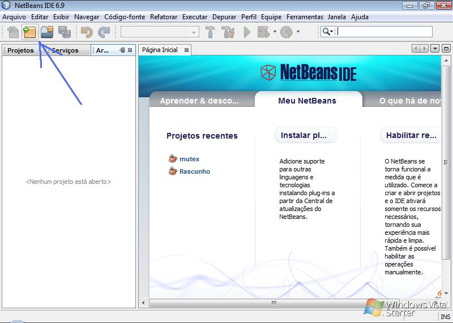453x323 pixels.
Task: Click the horizontal scrollbar left arrow
Action: click(143, 303)
